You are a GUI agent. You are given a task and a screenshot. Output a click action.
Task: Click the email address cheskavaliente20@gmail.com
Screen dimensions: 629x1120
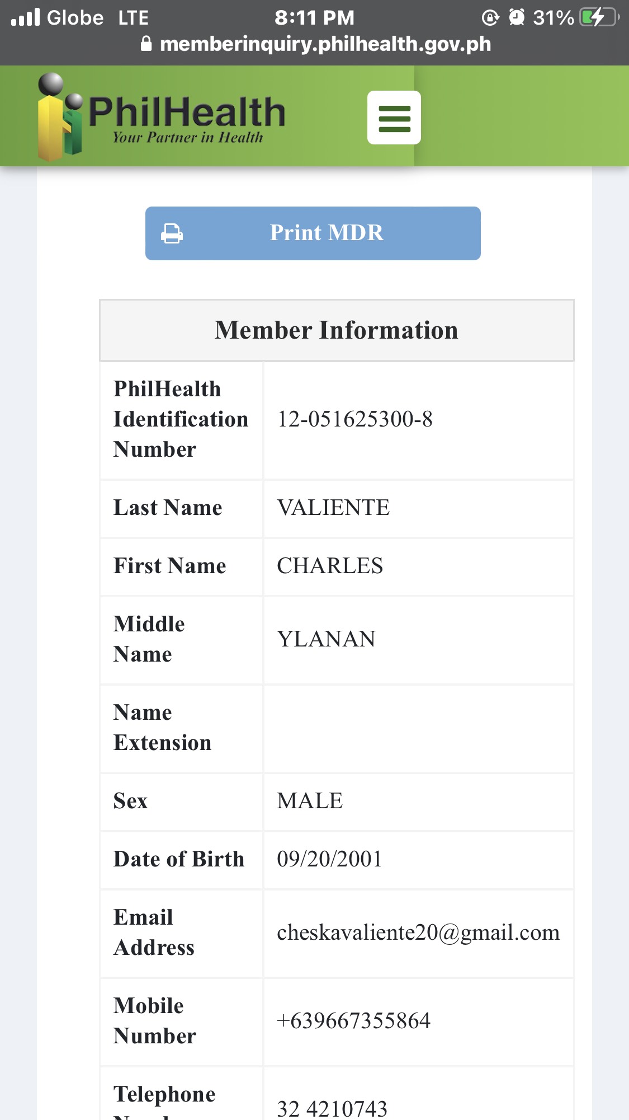[418, 932]
